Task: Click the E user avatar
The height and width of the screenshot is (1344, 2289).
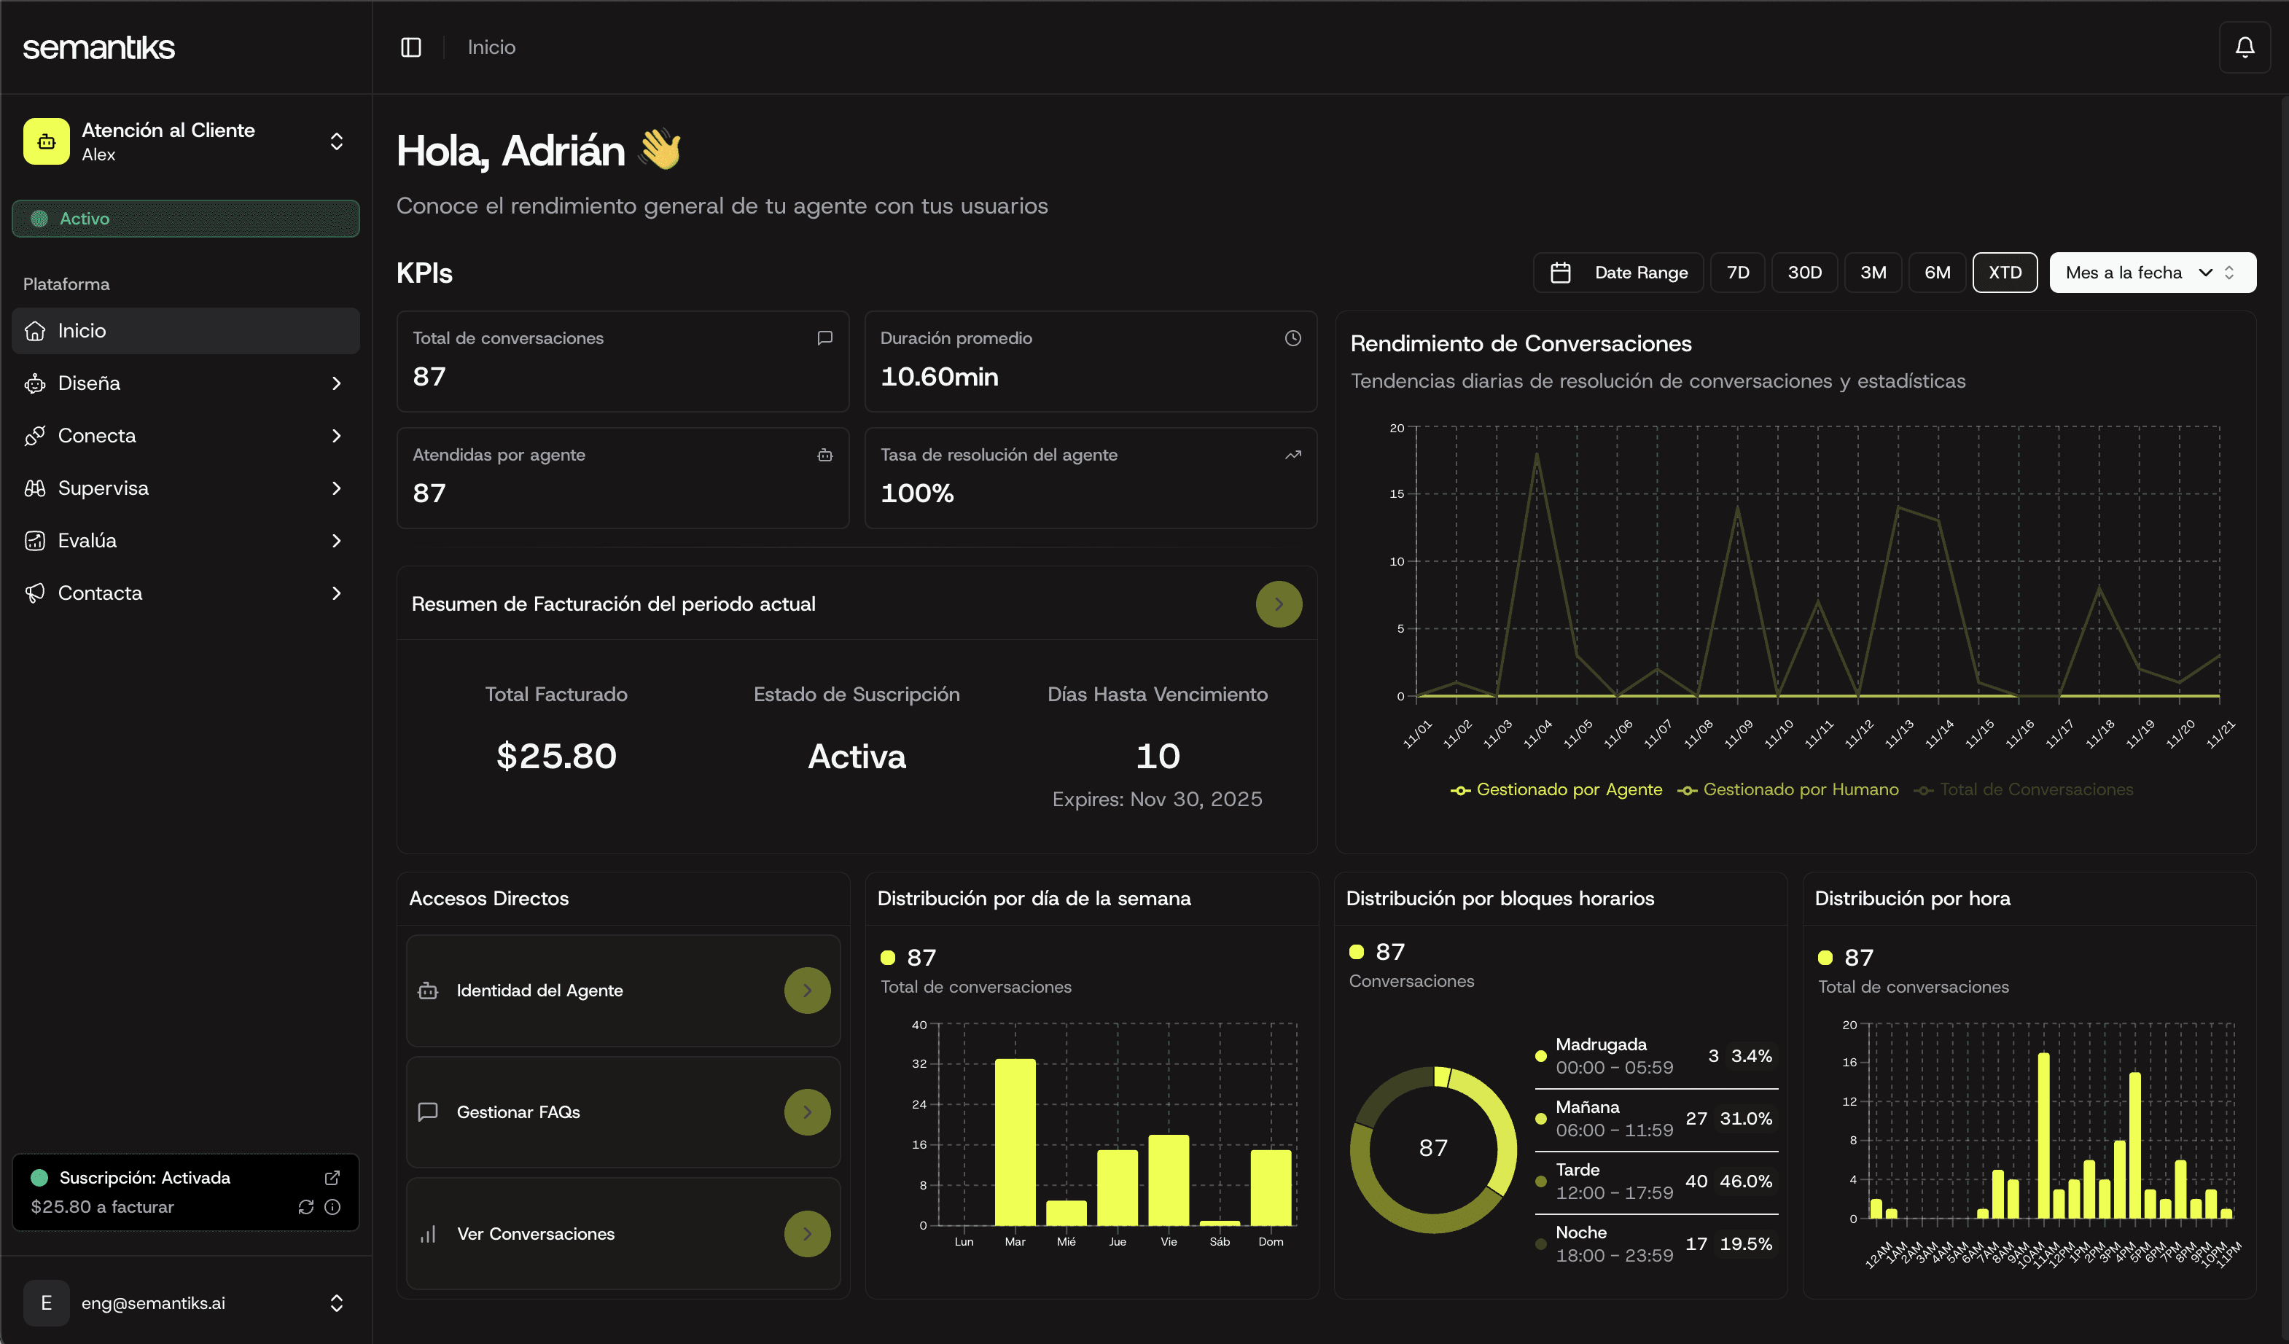Action: tap(47, 1303)
